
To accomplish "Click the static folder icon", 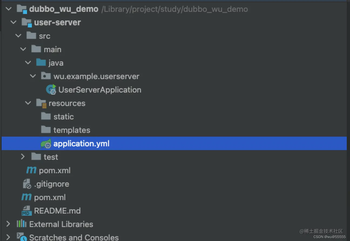I will pos(46,116).
